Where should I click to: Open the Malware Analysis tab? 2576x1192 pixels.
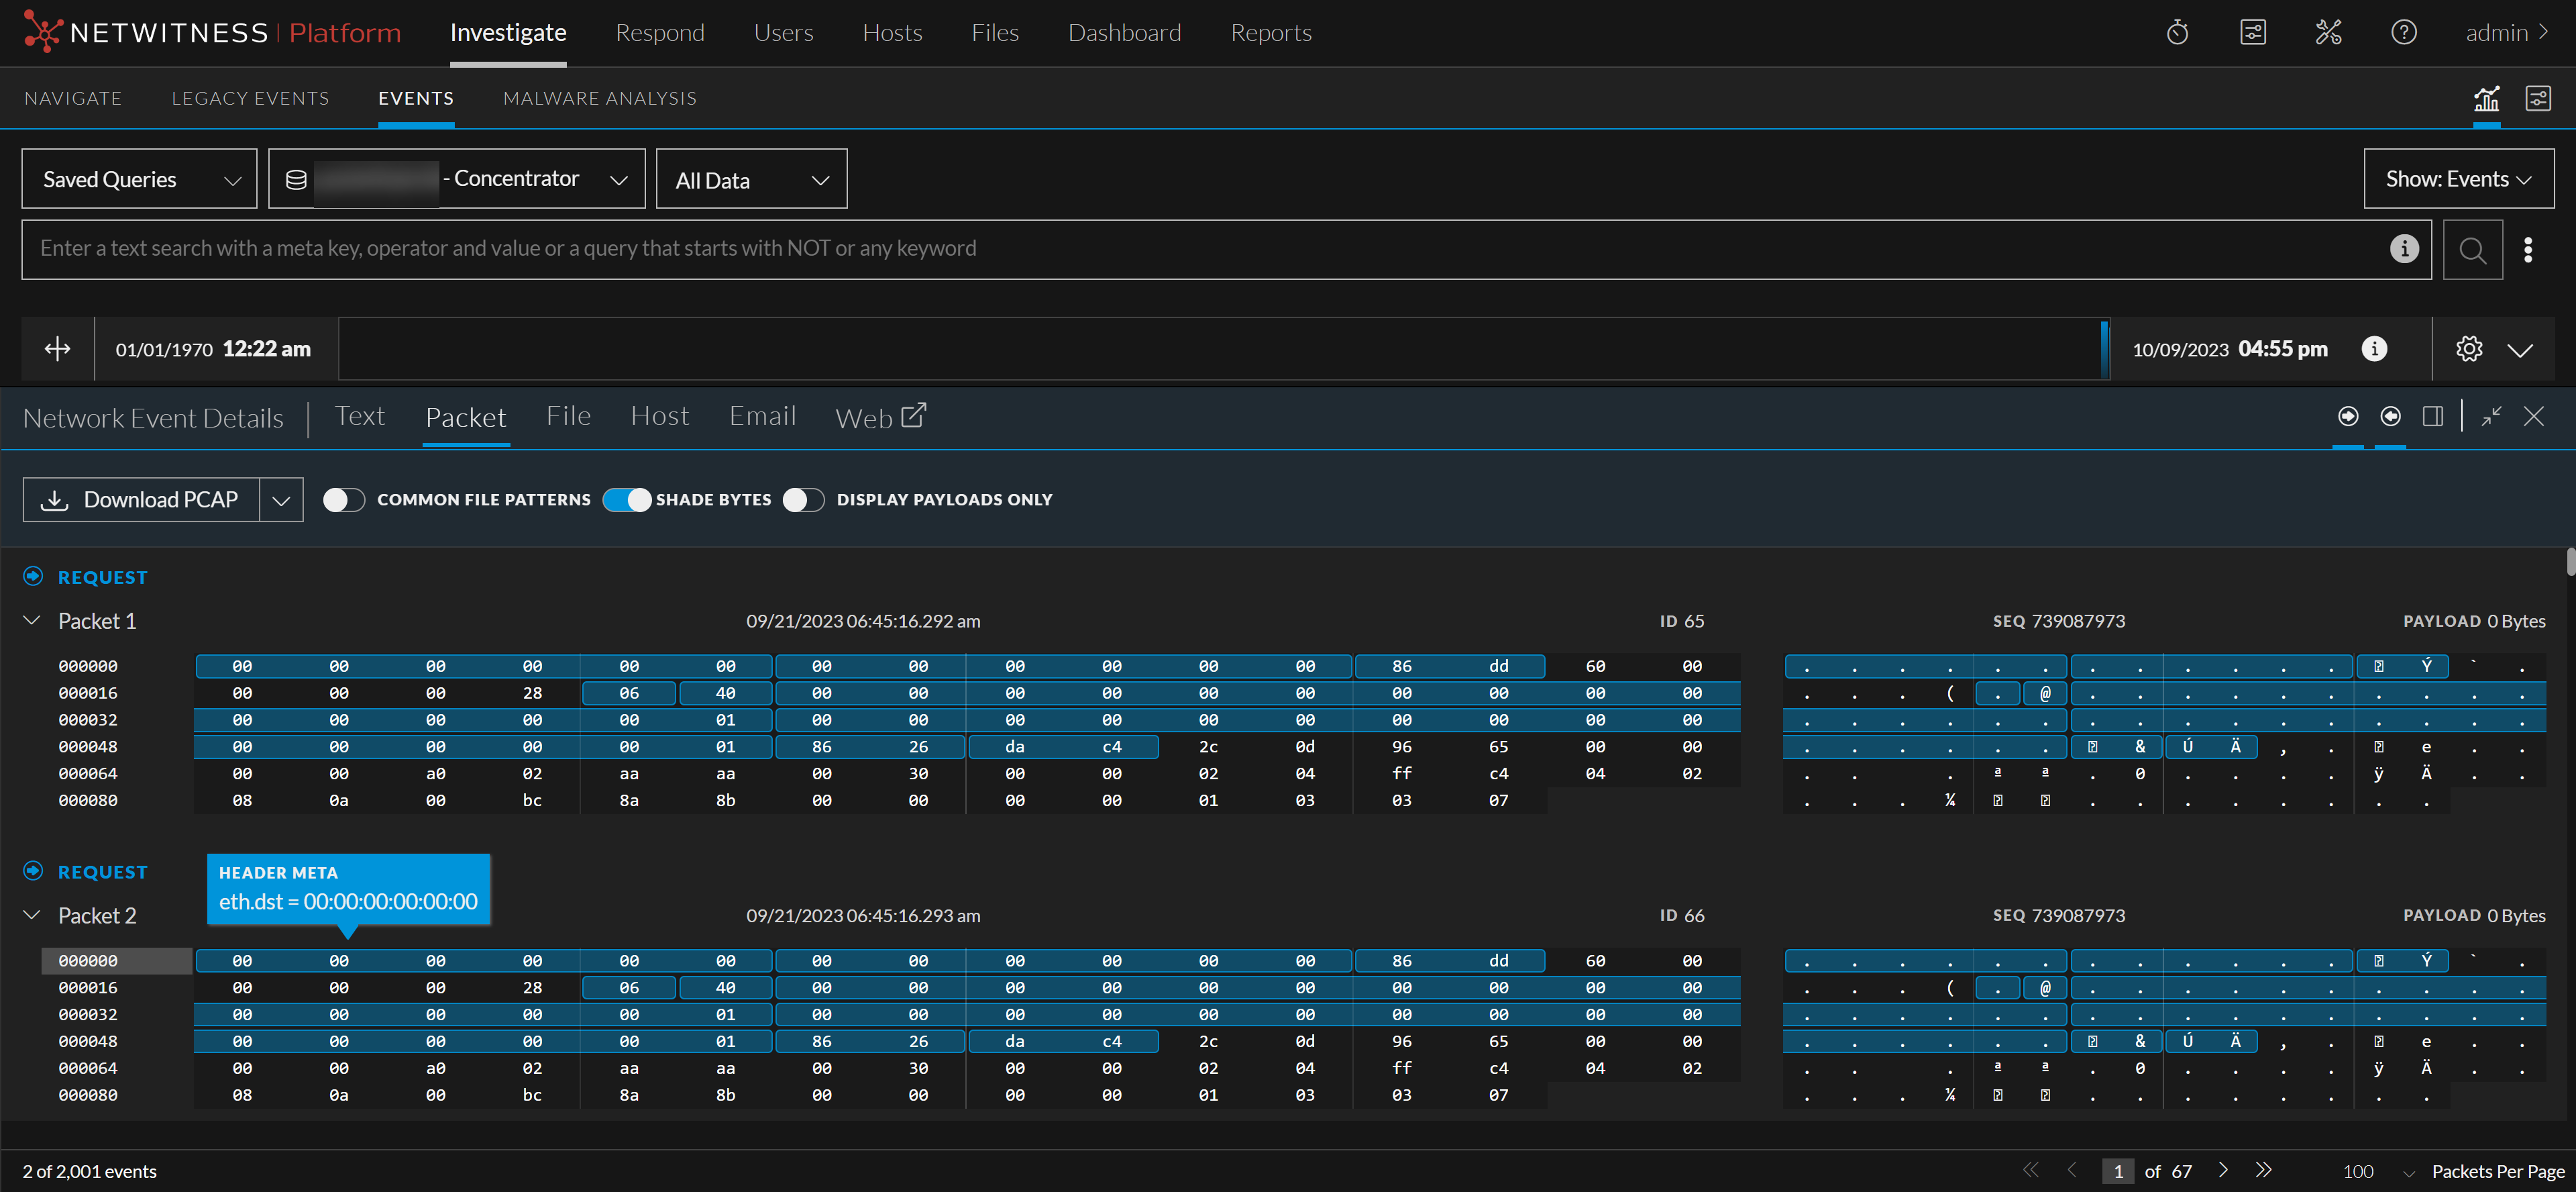pos(599,98)
